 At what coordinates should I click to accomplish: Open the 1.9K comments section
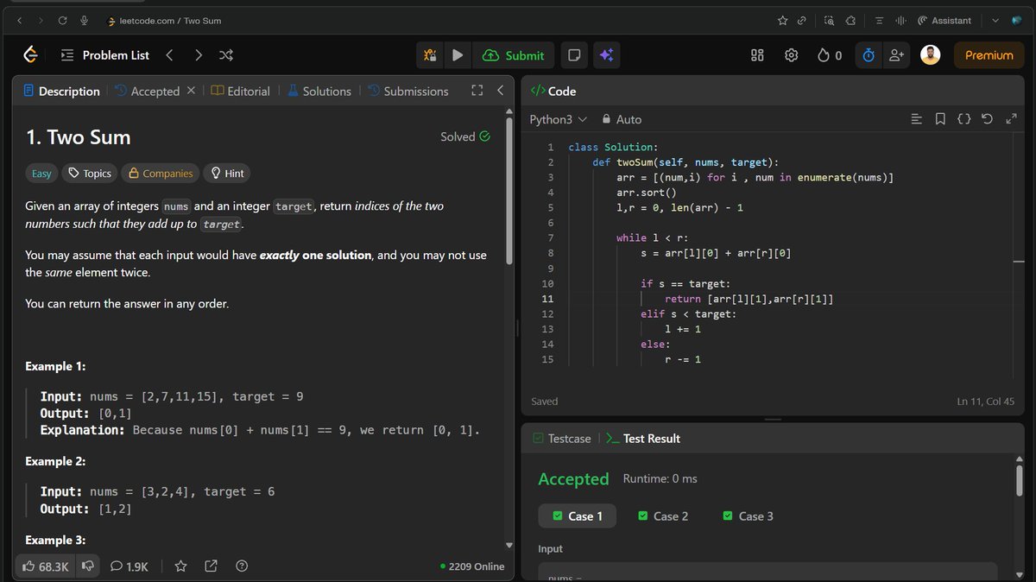pos(129,566)
